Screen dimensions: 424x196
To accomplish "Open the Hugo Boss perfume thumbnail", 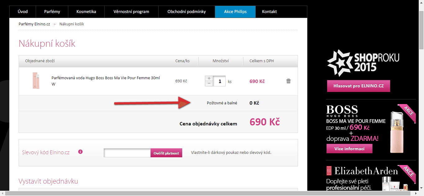I will pos(36,81).
